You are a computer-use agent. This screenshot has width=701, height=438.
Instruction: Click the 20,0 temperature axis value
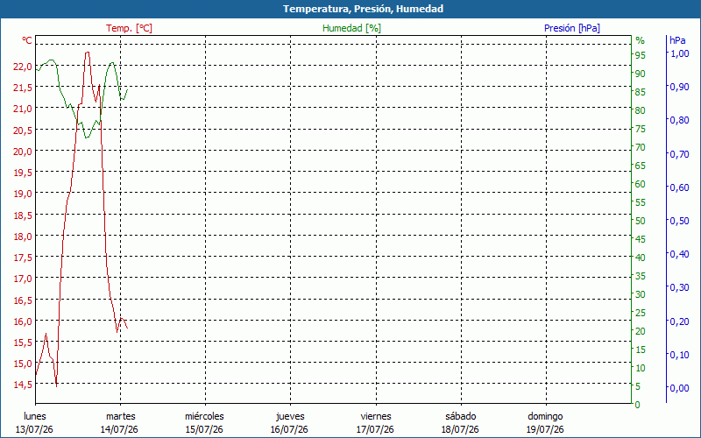(x=23, y=151)
